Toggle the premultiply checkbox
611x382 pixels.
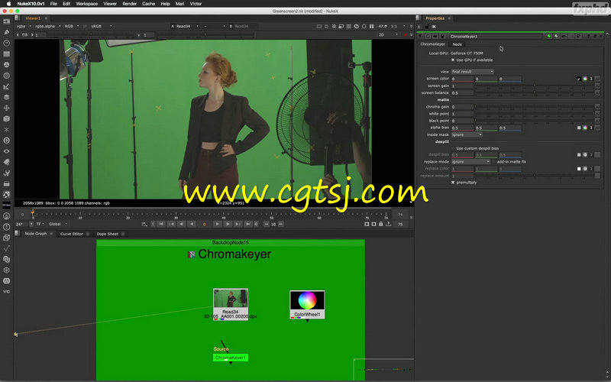(453, 183)
